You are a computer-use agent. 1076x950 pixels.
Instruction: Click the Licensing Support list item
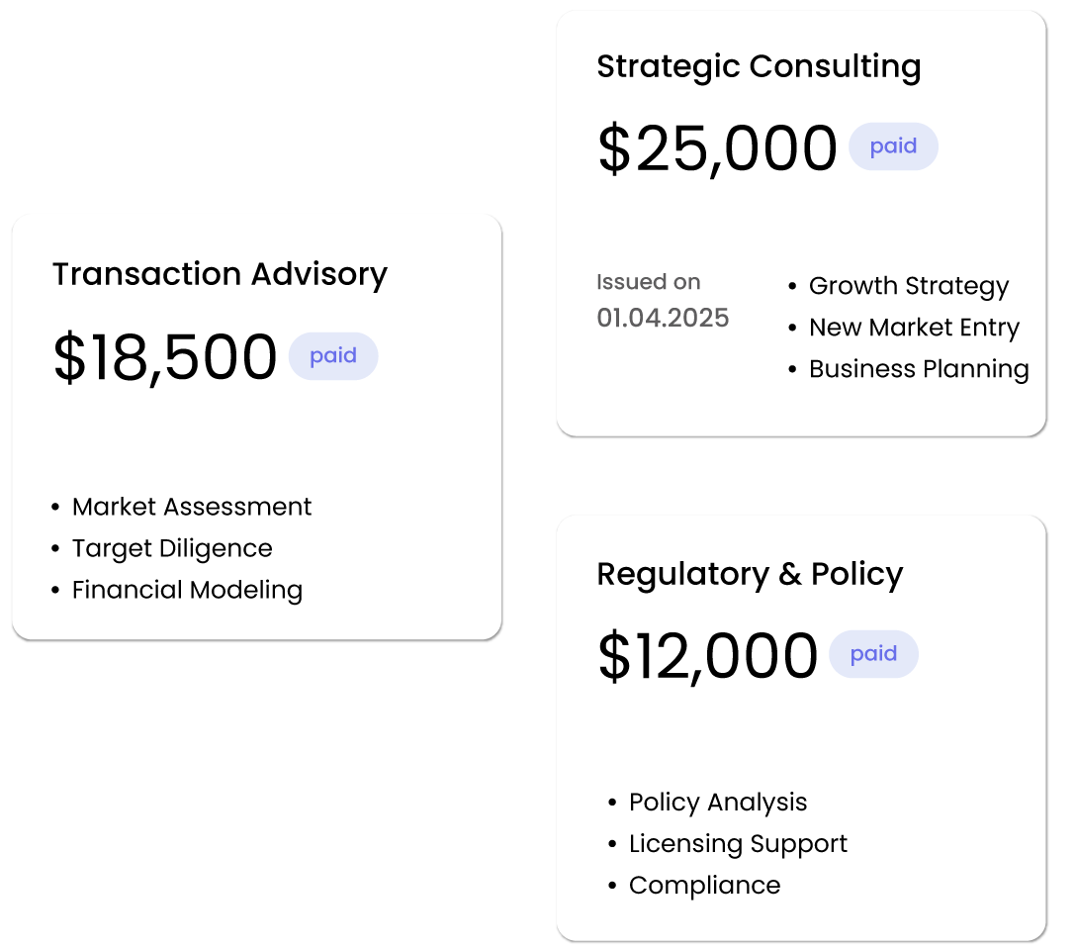(738, 844)
